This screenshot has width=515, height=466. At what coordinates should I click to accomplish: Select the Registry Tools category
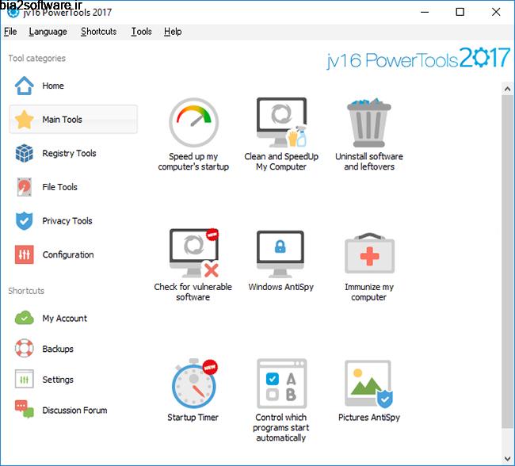click(x=68, y=154)
